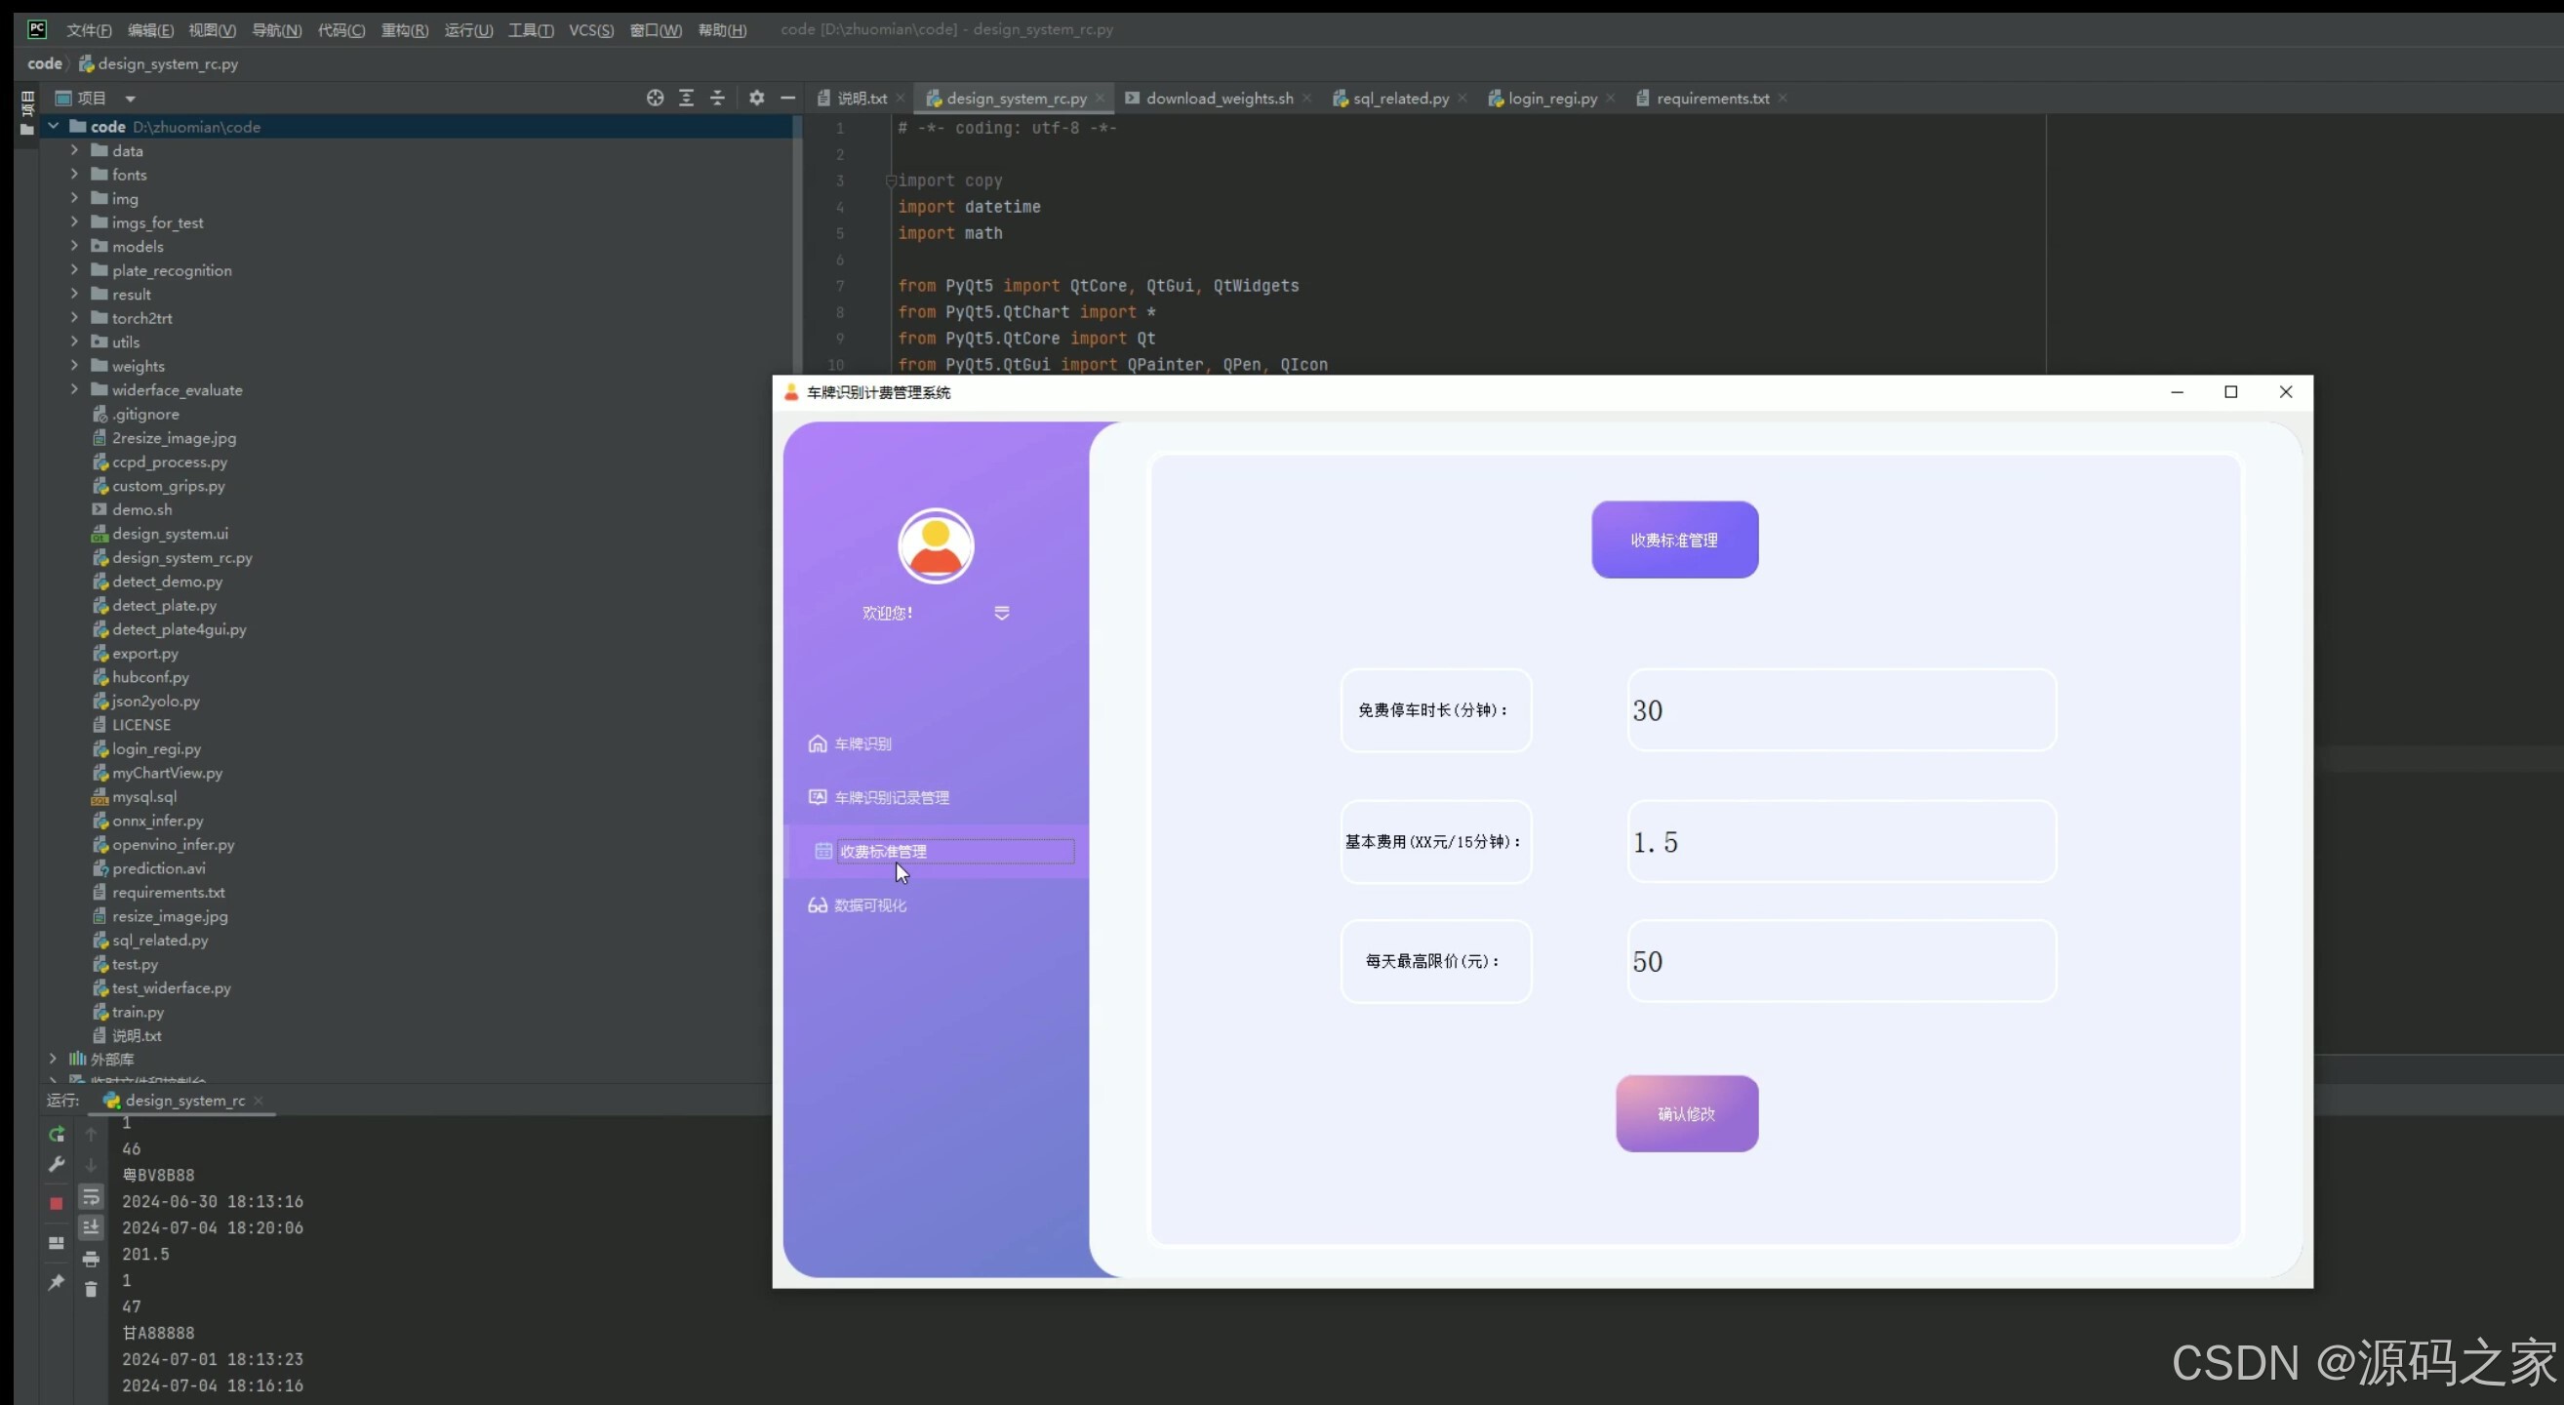
Task: Select LICENSE file in project tree
Action: [x=140, y=724]
